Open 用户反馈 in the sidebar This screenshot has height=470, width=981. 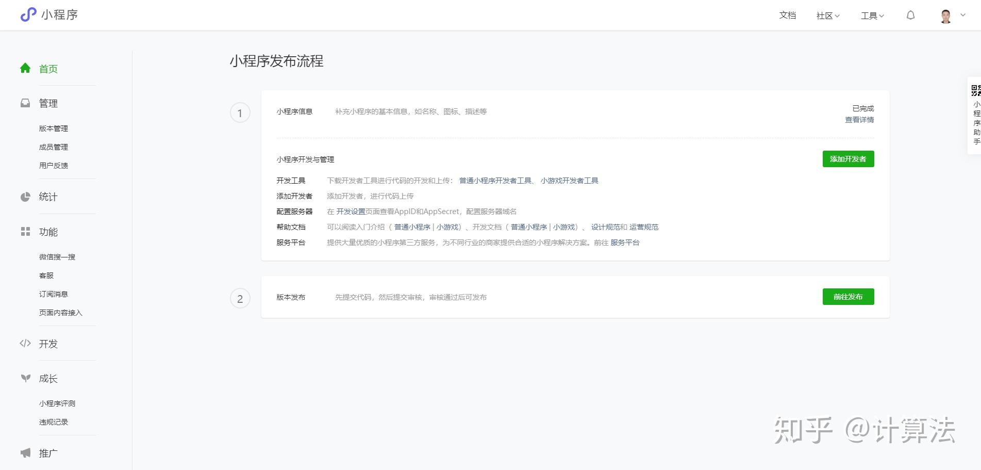54,166
